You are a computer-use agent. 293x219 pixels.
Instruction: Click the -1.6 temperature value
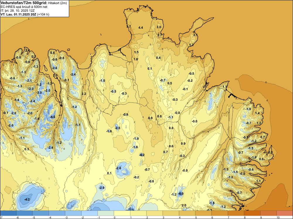(109, 131)
